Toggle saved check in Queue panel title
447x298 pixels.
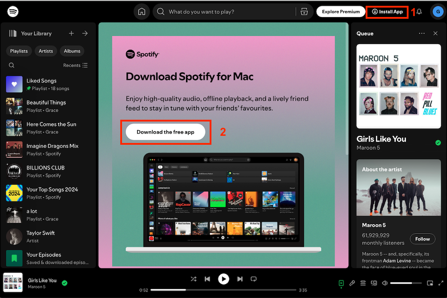point(438,143)
